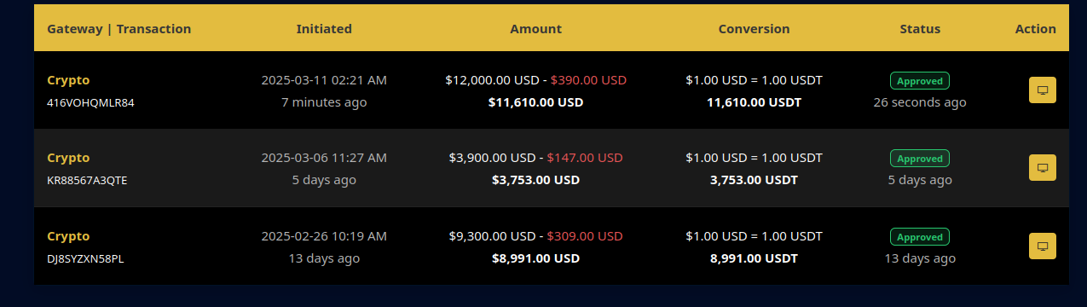The width and height of the screenshot is (1087, 307).
Task: Select the 8,991.00 USDT conversion value
Action: coord(754,258)
